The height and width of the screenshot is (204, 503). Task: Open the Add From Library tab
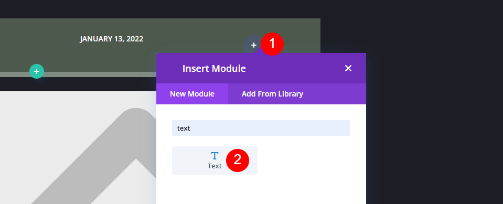point(272,94)
